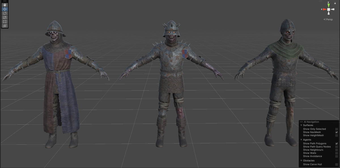
Task: Click the 'Show Walls' label
Action: pyautogui.click(x=310, y=153)
